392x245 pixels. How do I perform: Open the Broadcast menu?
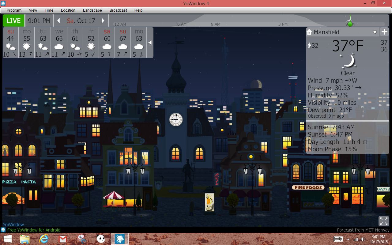pos(118,10)
